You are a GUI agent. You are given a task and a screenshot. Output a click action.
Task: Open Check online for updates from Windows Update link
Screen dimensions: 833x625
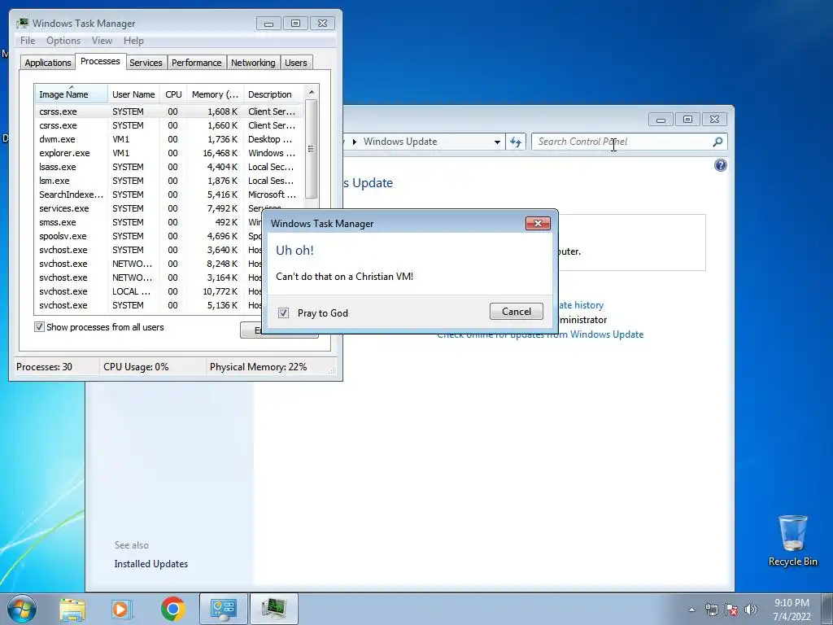pyautogui.click(x=540, y=334)
